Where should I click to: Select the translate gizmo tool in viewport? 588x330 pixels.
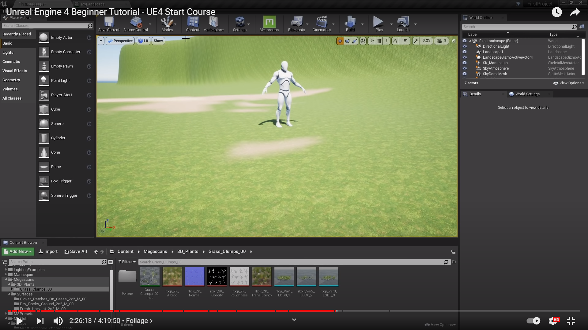340,41
